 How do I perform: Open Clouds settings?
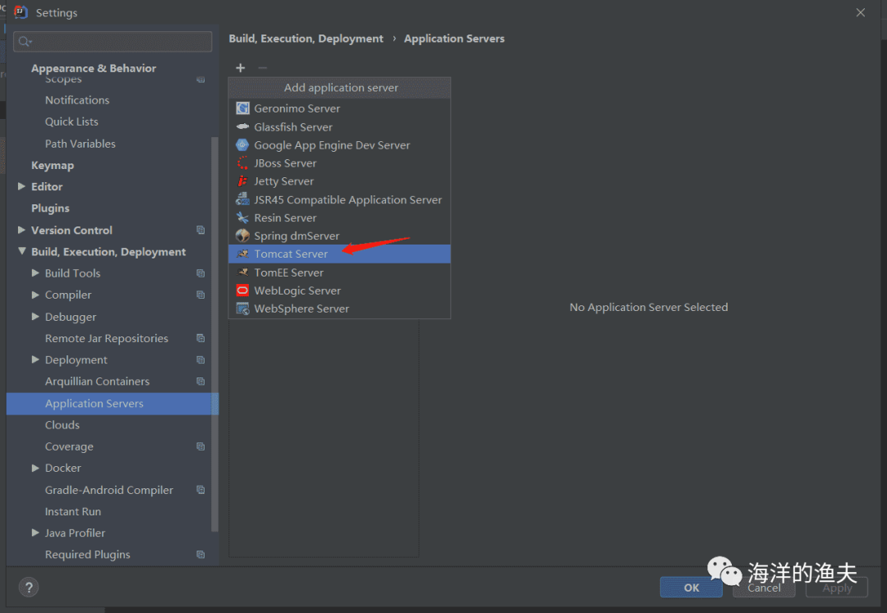(62, 425)
